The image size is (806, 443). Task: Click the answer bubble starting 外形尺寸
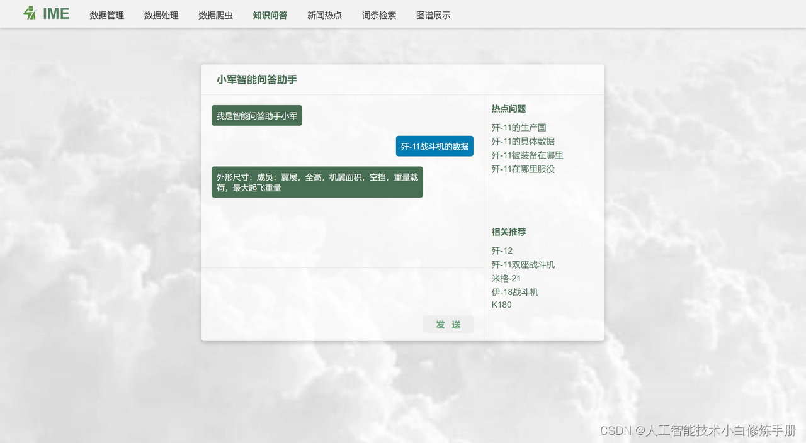click(x=317, y=182)
